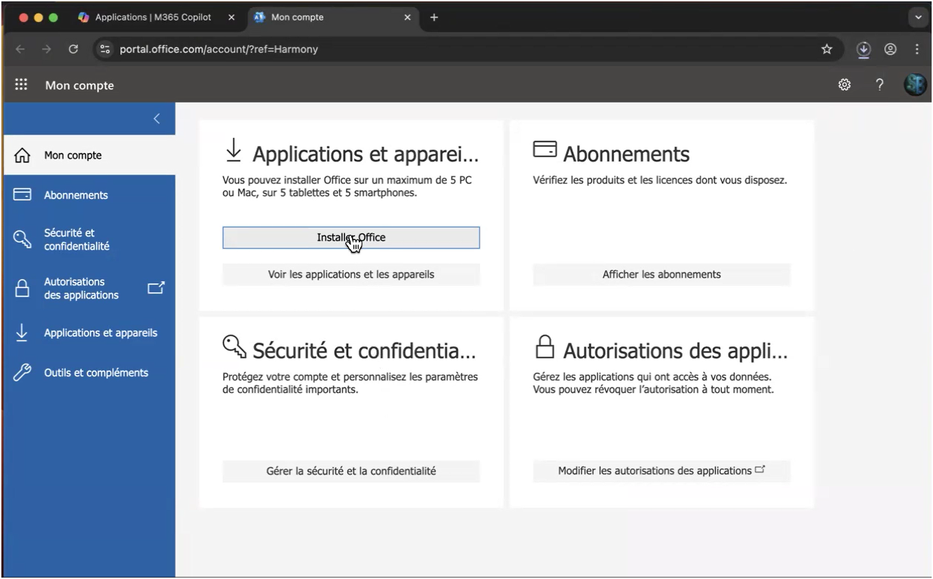The height and width of the screenshot is (579, 933).
Task: Bookmark this page with star icon
Action: coord(827,49)
